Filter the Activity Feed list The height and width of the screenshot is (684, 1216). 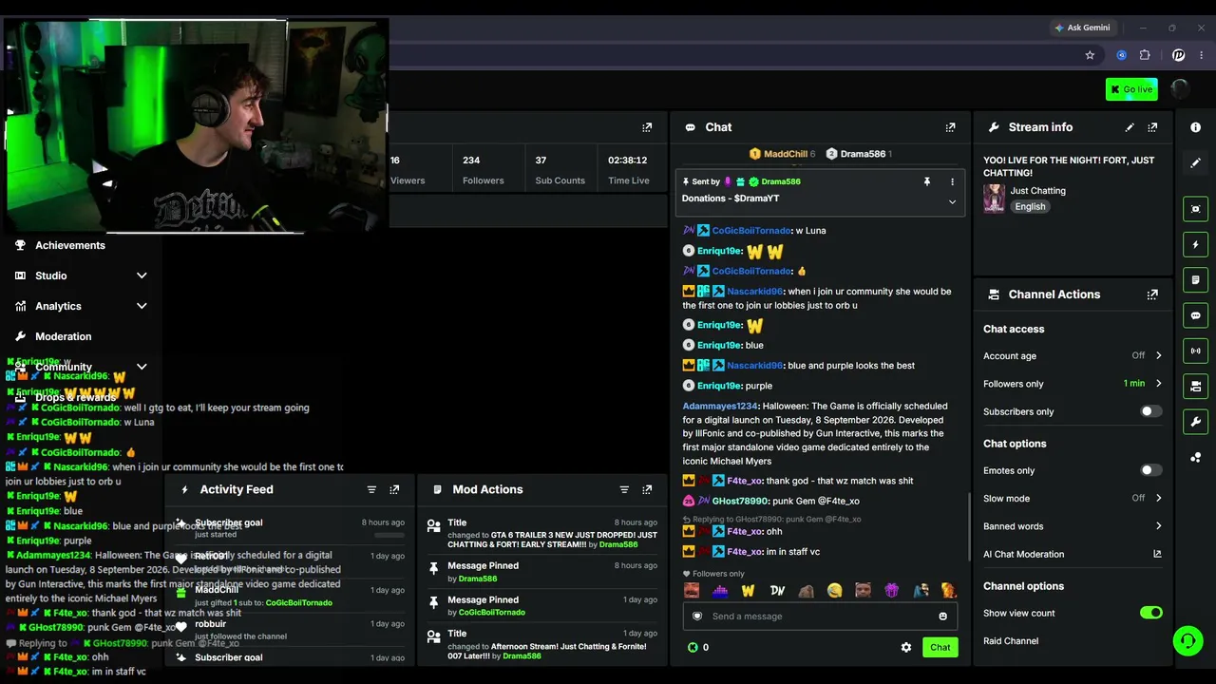click(x=371, y=489)
